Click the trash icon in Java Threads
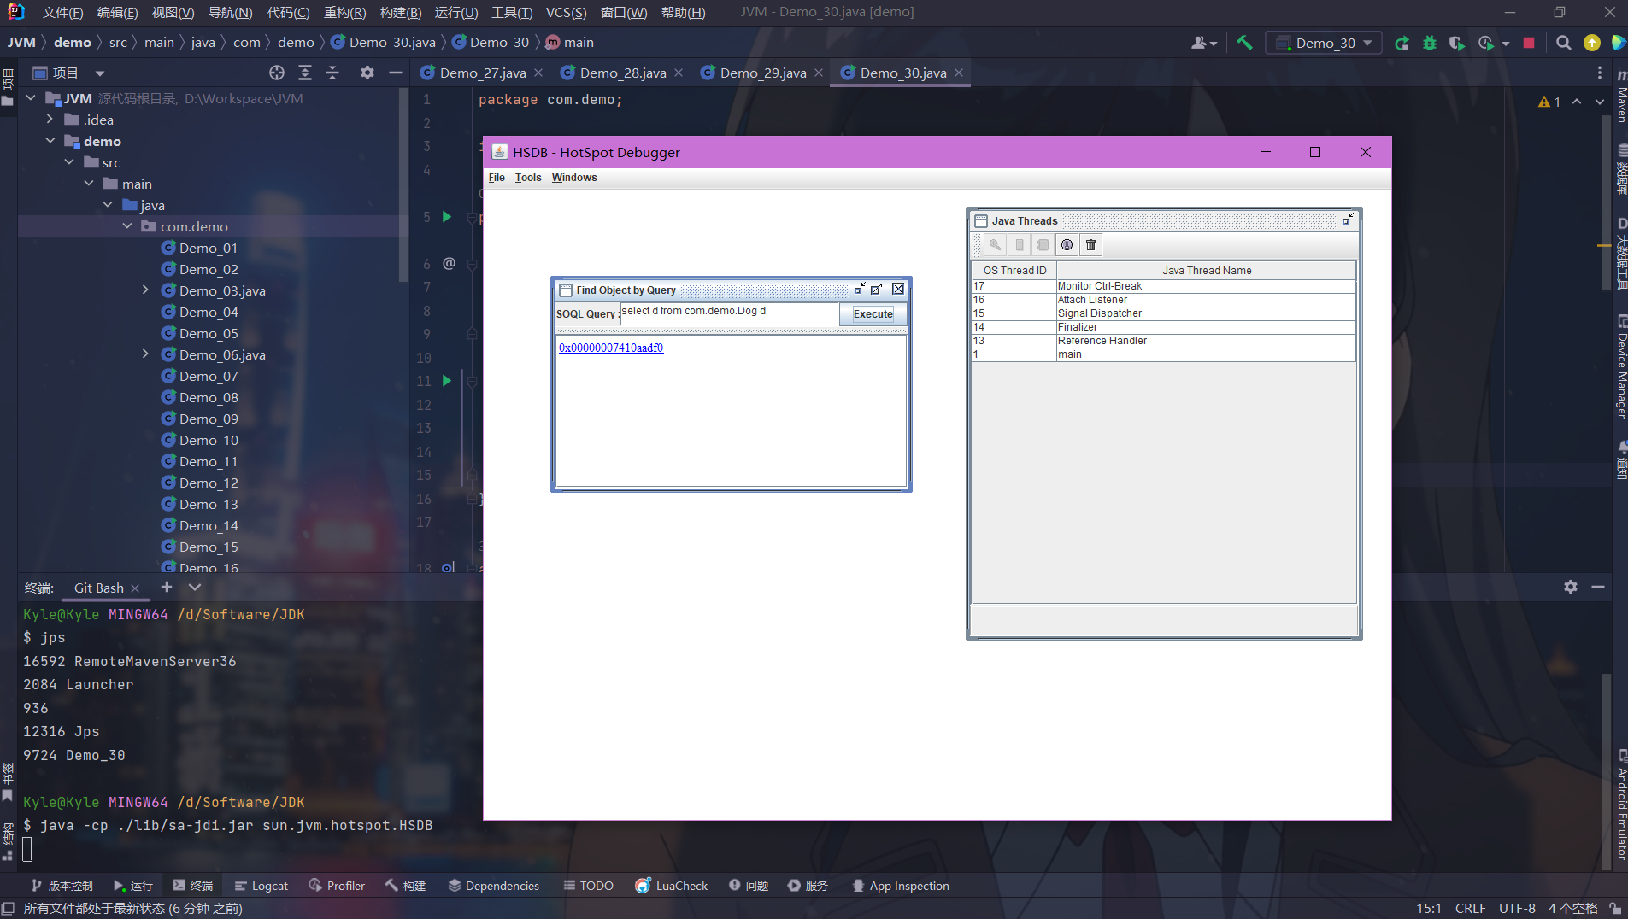 point(1090,245)
